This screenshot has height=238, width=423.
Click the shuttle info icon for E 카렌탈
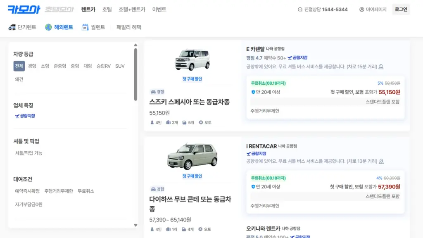[381, 67]
